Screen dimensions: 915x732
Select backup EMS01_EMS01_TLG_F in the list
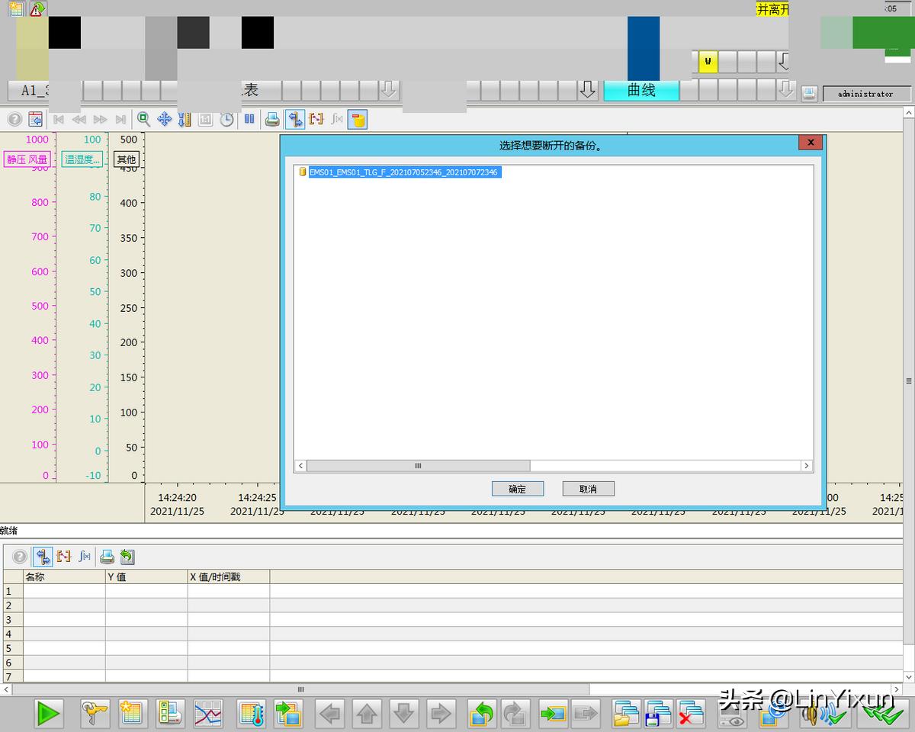[403, 172]
